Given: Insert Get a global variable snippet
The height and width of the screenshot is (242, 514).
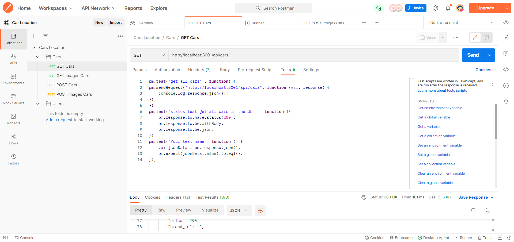Looking at the screenshot, I should (x=434, y=117).
